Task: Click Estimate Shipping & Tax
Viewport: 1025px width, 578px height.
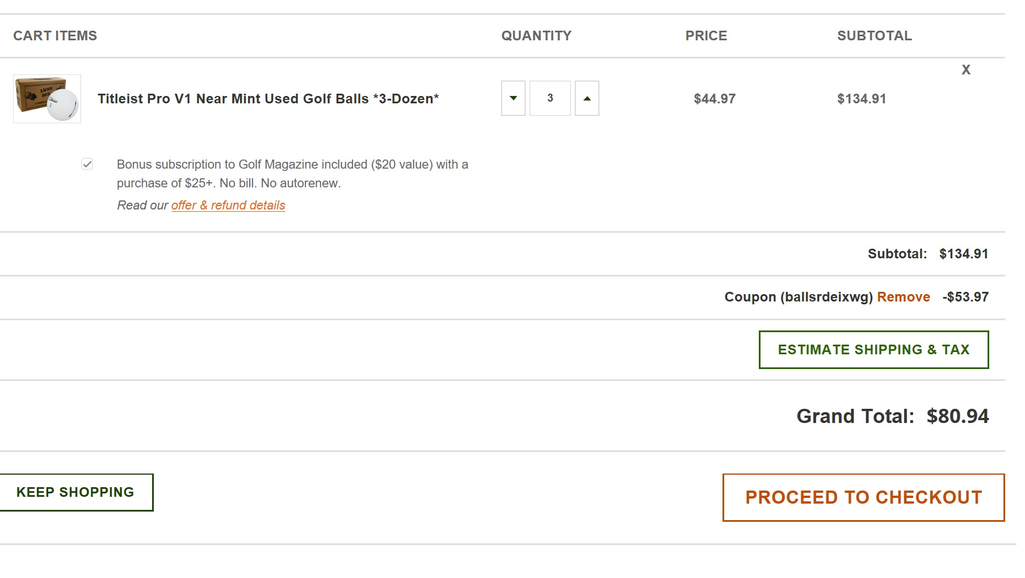Action: pos(873,350)
